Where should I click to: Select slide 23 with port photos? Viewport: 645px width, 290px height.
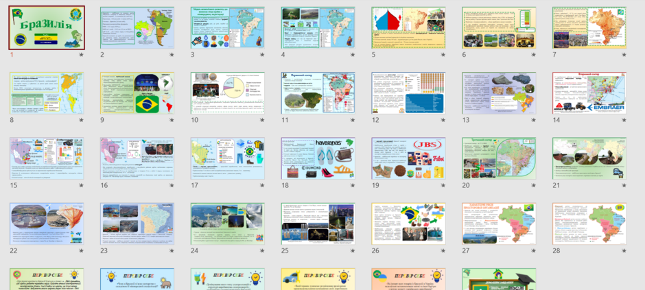tap(137, 224)
